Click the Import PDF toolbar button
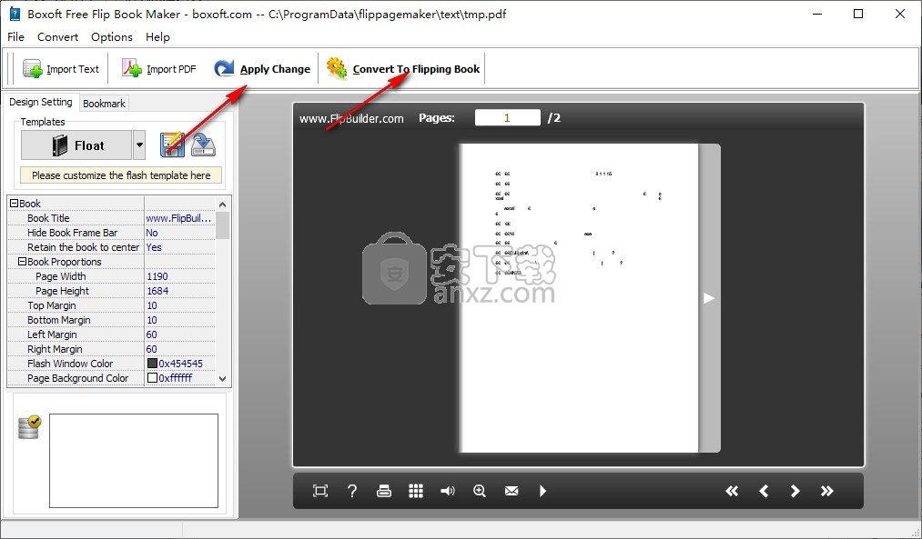 (x=158, y=69)
